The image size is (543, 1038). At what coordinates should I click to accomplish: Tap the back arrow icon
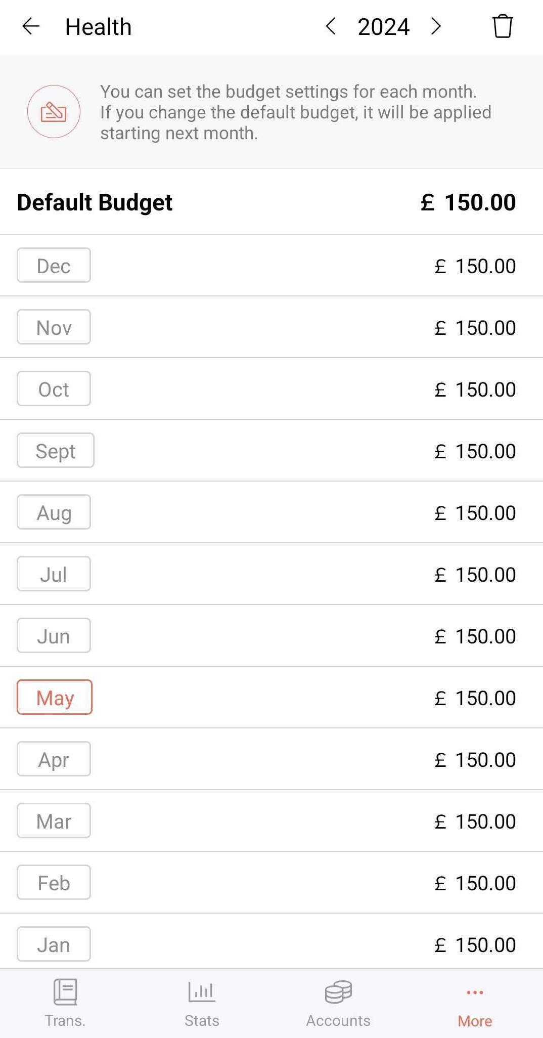click(x=31, y=27)
